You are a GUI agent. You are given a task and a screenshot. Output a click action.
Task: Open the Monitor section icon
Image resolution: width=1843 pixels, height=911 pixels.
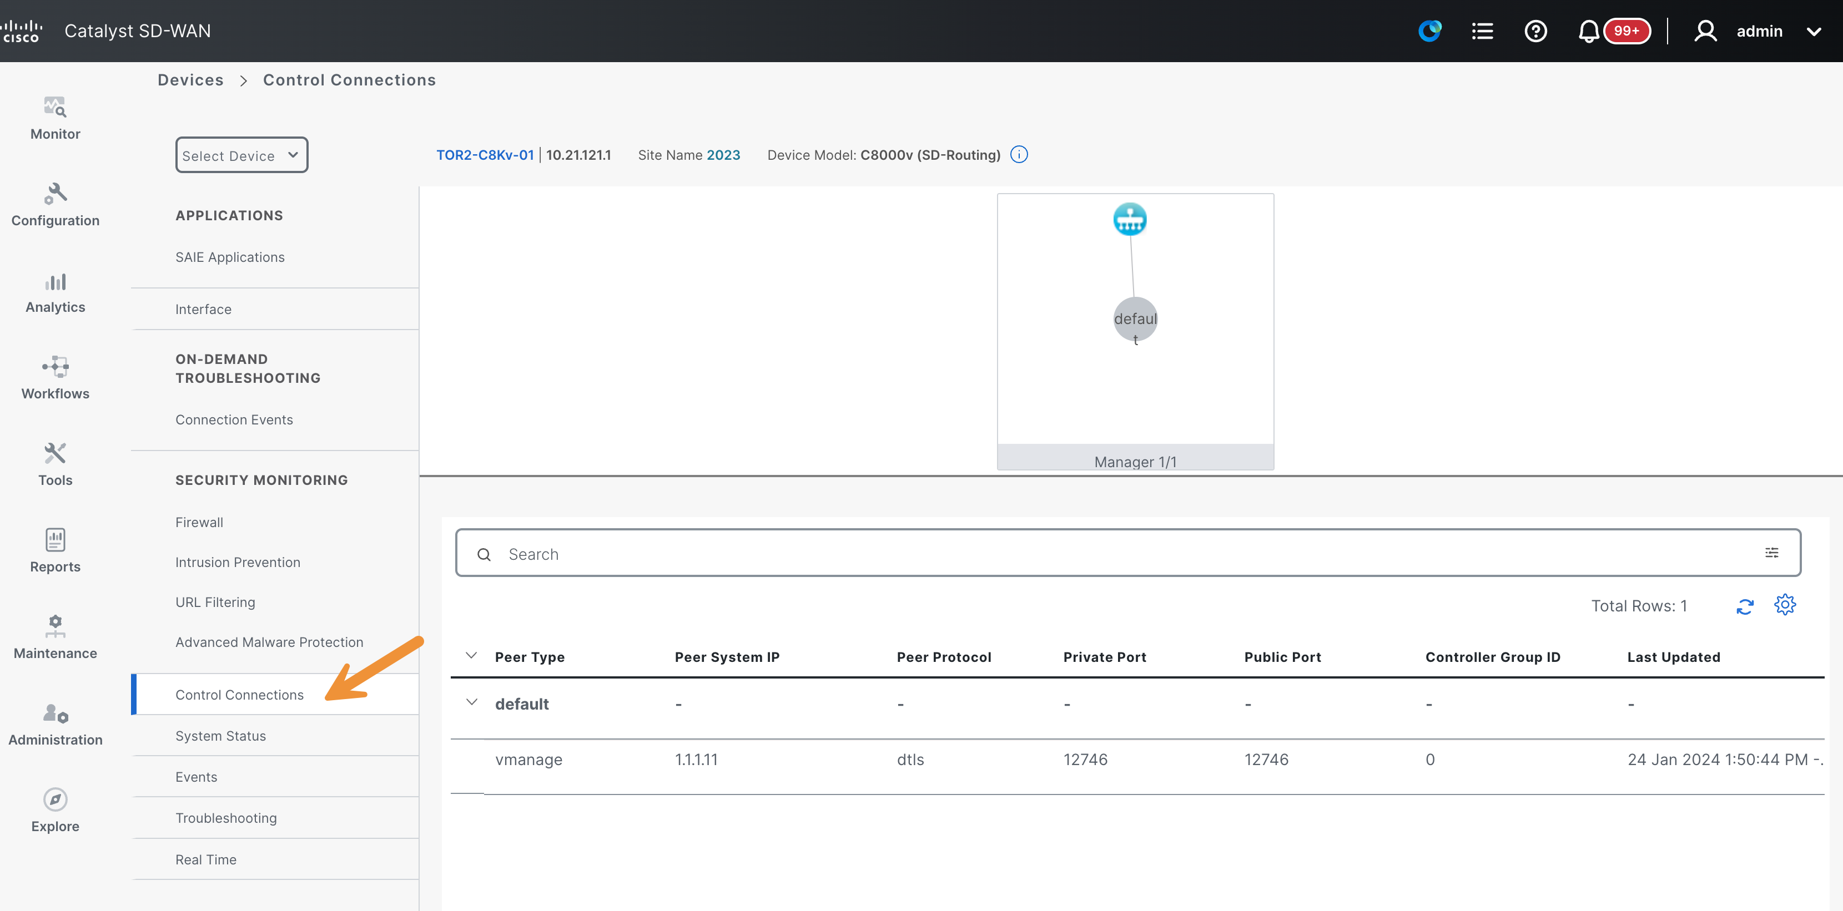pos(55,107)
